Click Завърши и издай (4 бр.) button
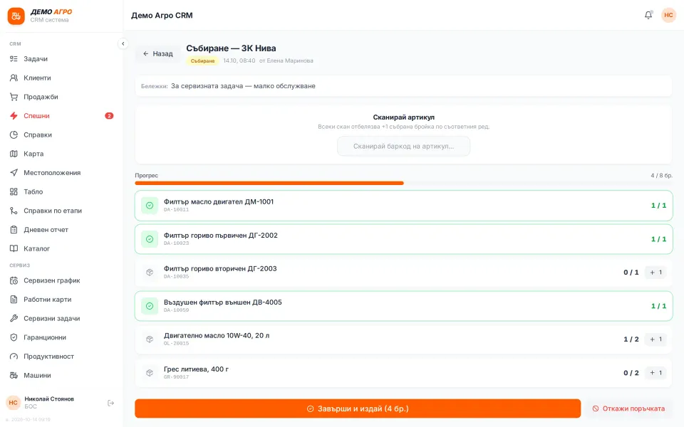This screenshot has width=684, height=427. tap(358, 408)
